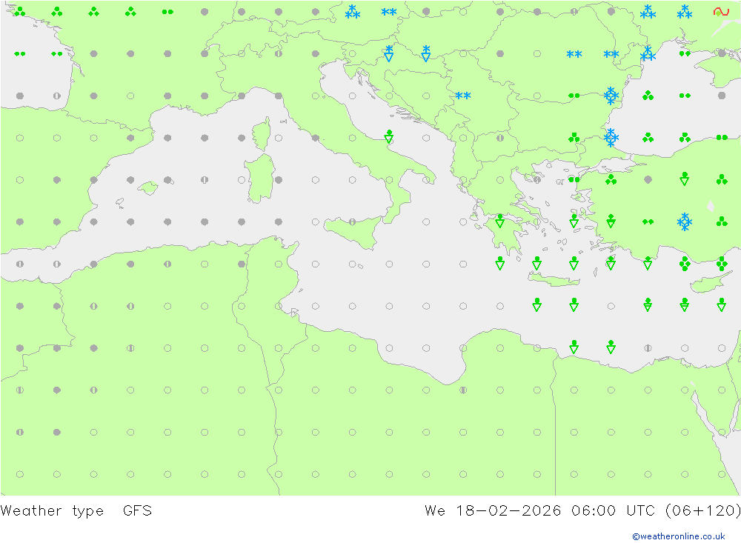This screenshot has width=741, height=543.
Task: Click the 'GFS' model label
Action: 138,511
